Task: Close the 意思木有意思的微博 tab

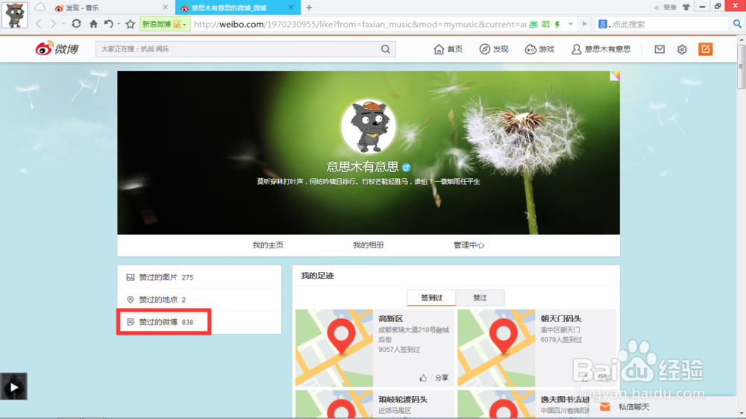Action: tap(292, 7)
